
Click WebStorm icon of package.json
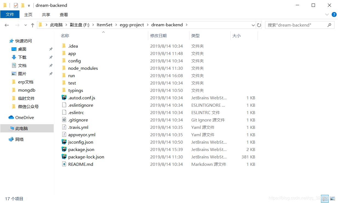(64, 149)
